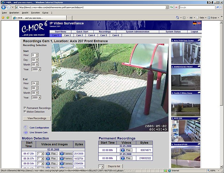This screenshot has width=224, height=173.
Task: Open Frames for the 09:00:54h recording
Action: (66, 163)
